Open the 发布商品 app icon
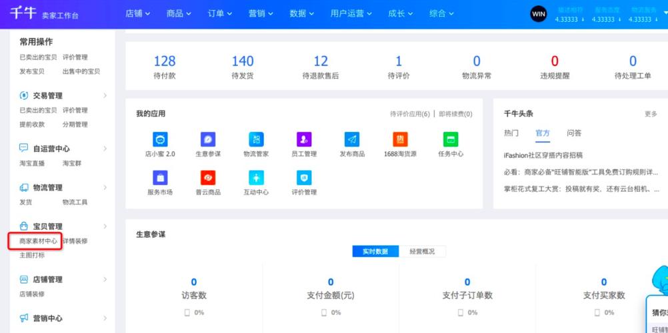The height and width of the screenshot is (333, 668). point(352,139)
